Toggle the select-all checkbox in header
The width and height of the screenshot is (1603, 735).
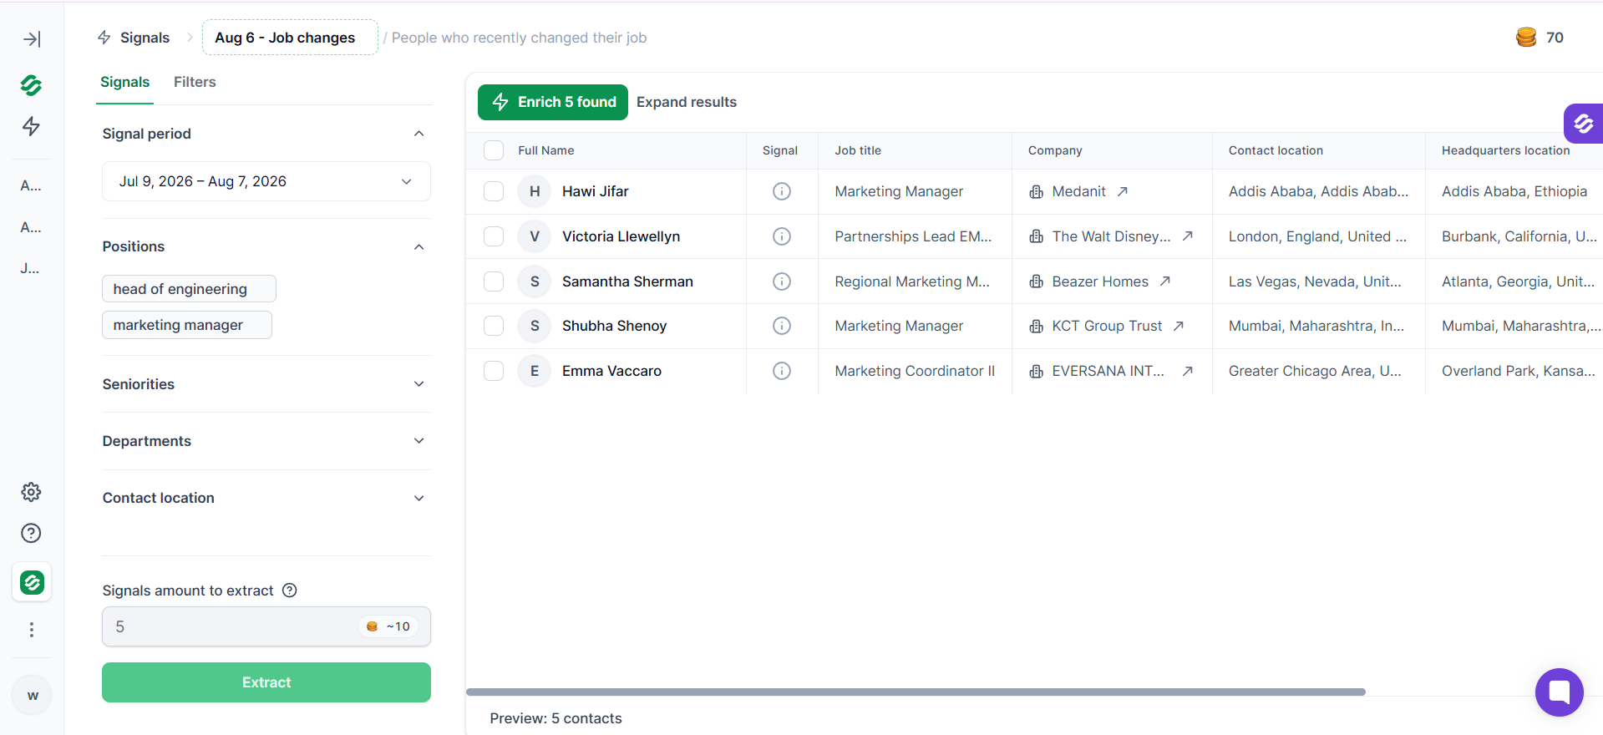point(494,150)
